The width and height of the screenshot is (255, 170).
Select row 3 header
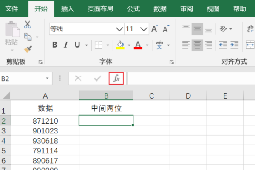pos(6,130)
